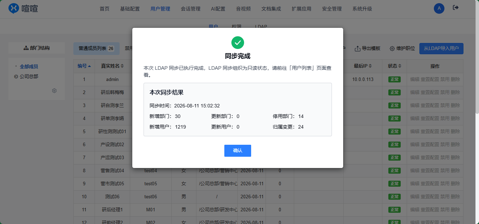Click the export icon beside 导出模板
Screen dimensions: 479x224
pos(357,49)
